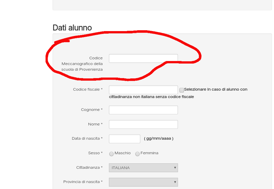Click the Codice Meccanografico input field
Image resolution: width=274 pixels, height=189 pixels.
coord(143,58)
